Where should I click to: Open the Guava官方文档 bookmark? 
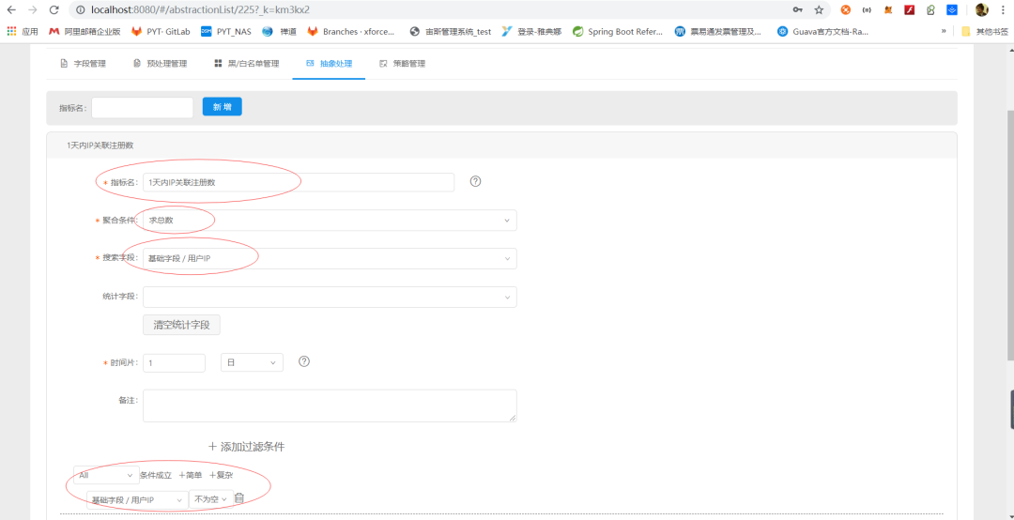(822, 31)
